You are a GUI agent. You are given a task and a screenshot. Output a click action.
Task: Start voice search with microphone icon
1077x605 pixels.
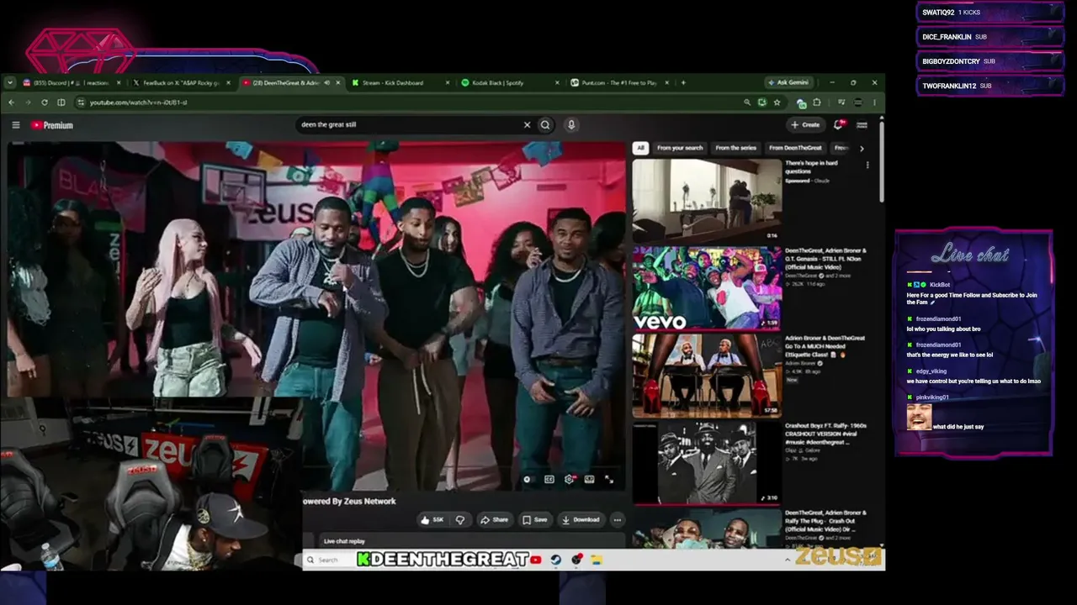pyautogui.click(x=570, y=125)
